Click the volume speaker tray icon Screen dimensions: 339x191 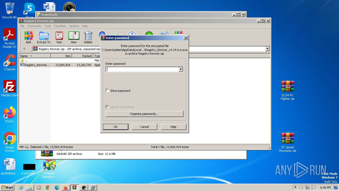301,188
